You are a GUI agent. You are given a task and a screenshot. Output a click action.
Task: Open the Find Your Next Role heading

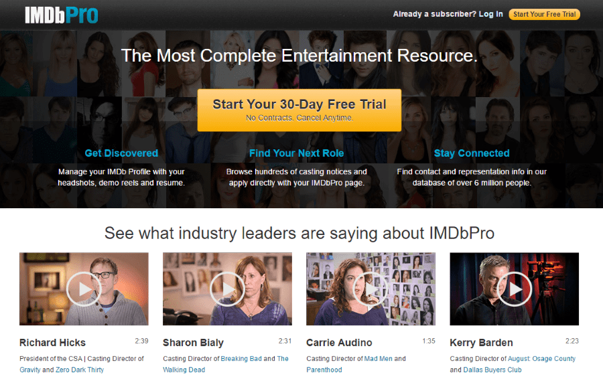pos(297,153)
